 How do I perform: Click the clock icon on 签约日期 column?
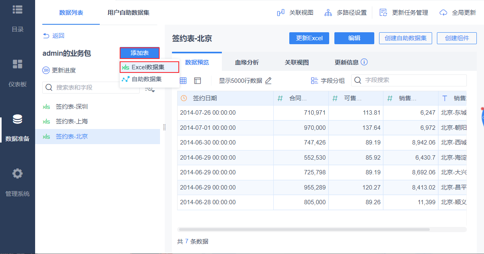(x=184, y=98)
